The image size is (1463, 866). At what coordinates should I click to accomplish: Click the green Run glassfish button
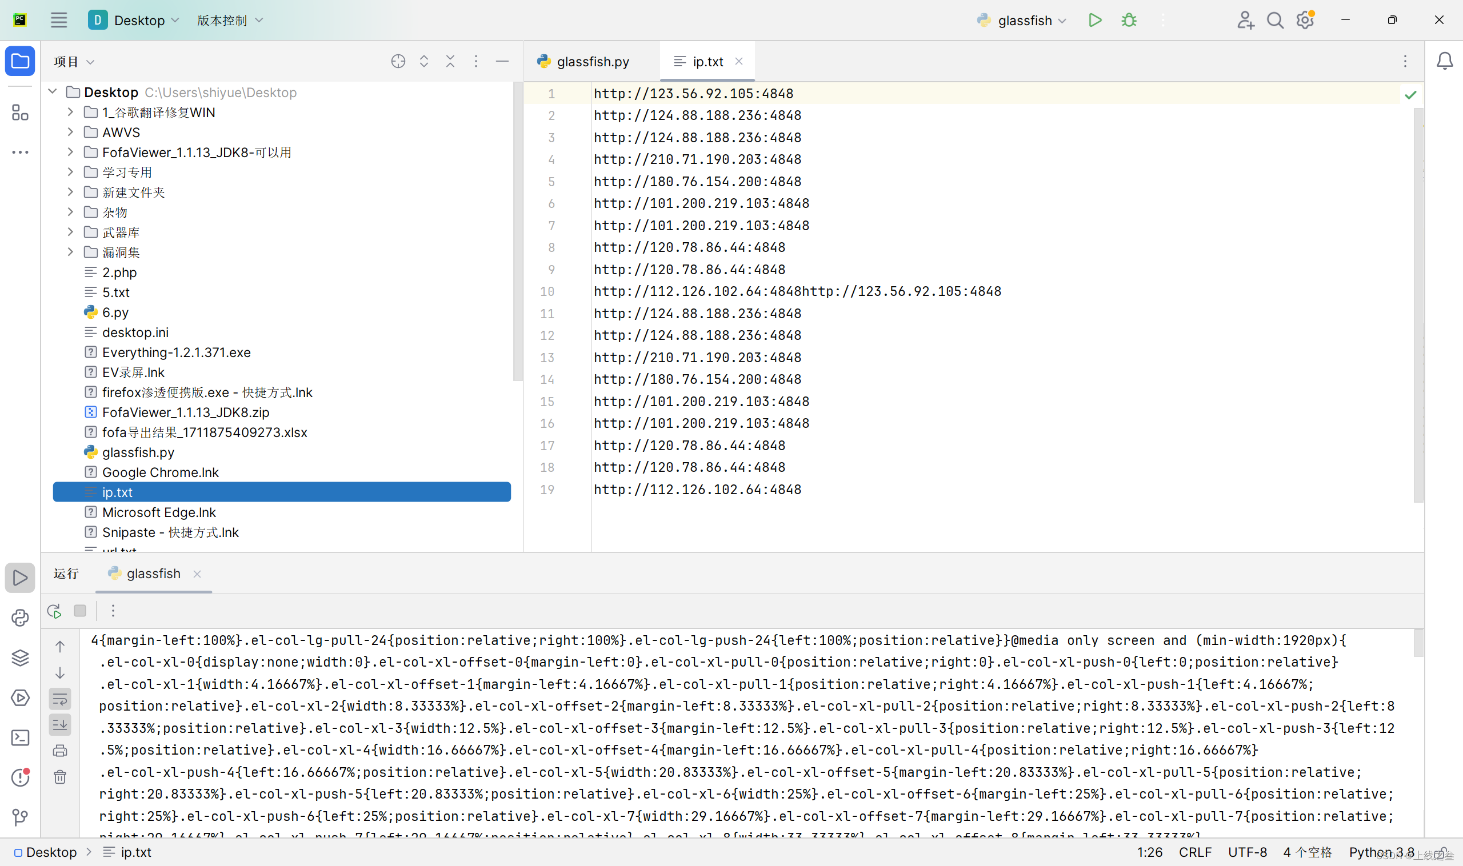(1094, 21)
